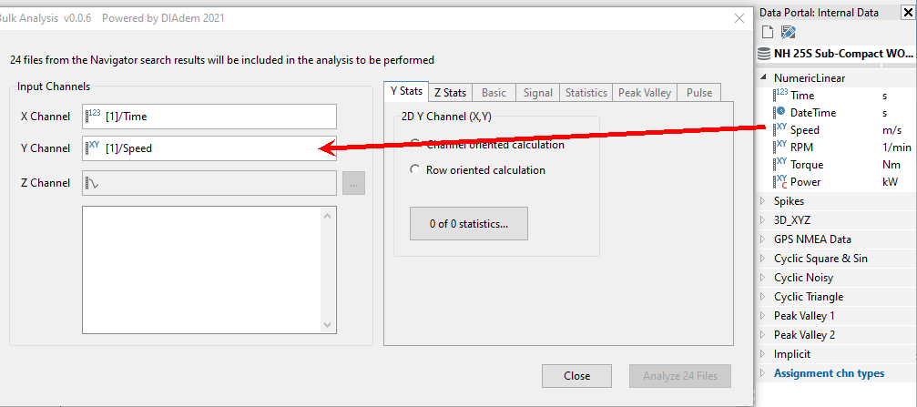The width and height of the screenshot is (917, 407).
Task: Expand the Peak Valley 1 group
Action: point(763,316)
